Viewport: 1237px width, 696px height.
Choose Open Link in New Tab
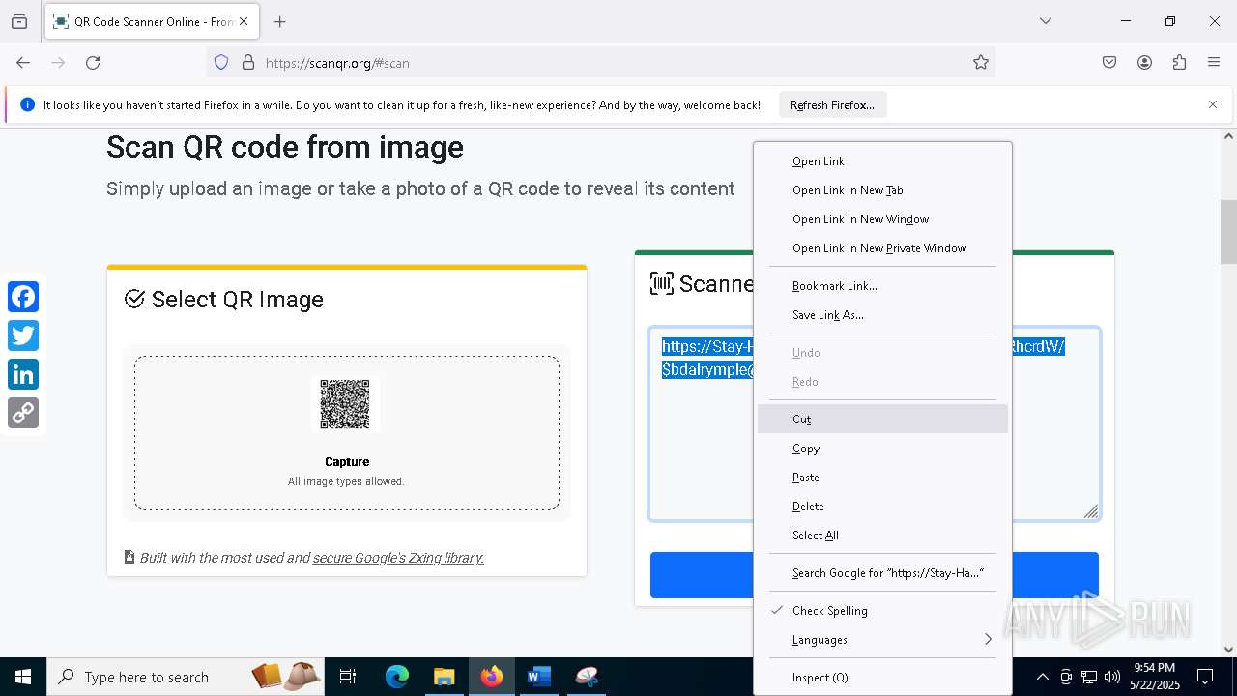(882, 190)
